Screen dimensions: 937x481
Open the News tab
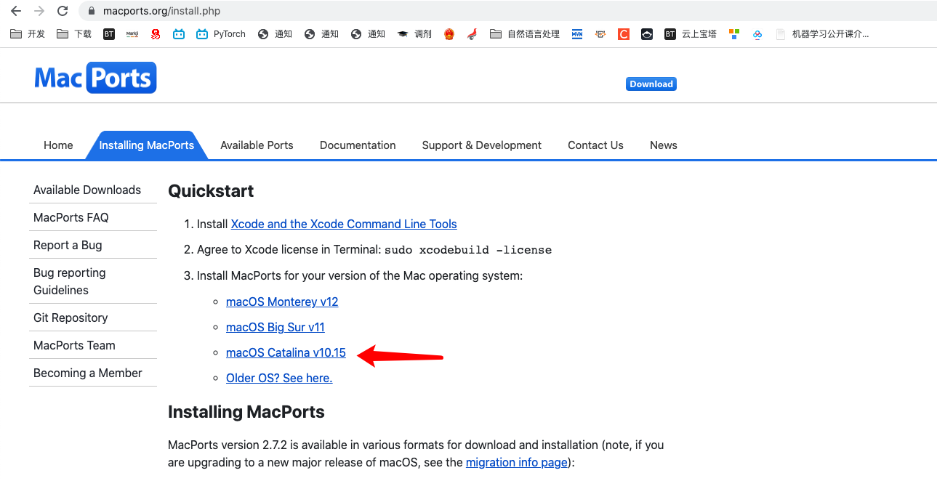664,145
